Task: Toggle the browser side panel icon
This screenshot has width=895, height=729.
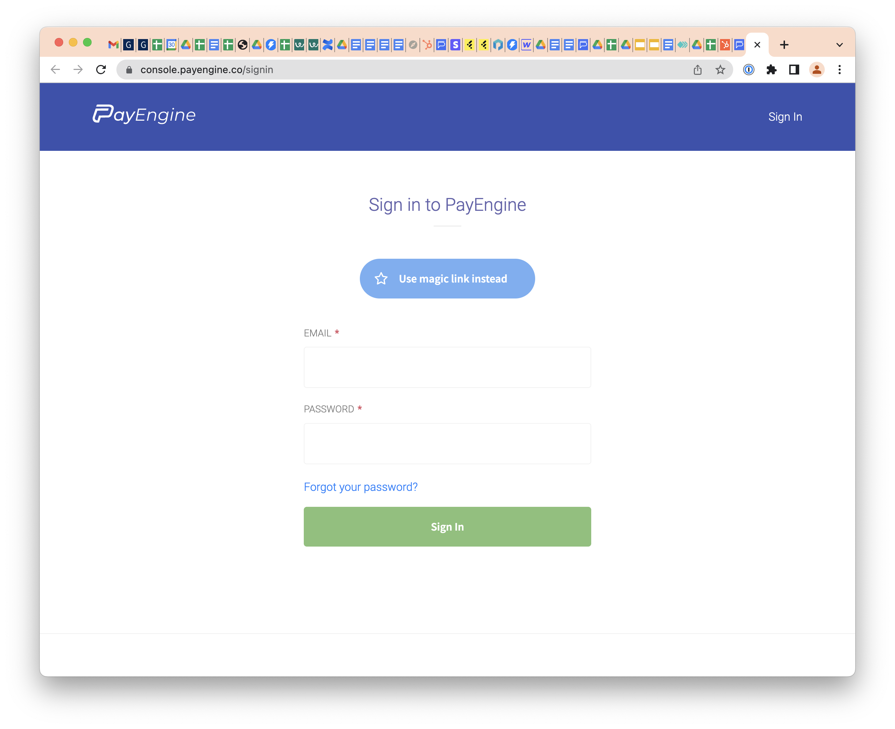Action: click(794, 70)
